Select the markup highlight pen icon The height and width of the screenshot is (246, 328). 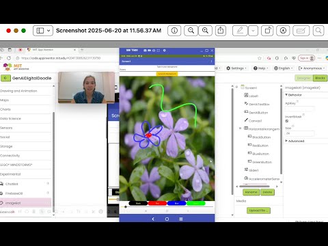pos(240,31)
